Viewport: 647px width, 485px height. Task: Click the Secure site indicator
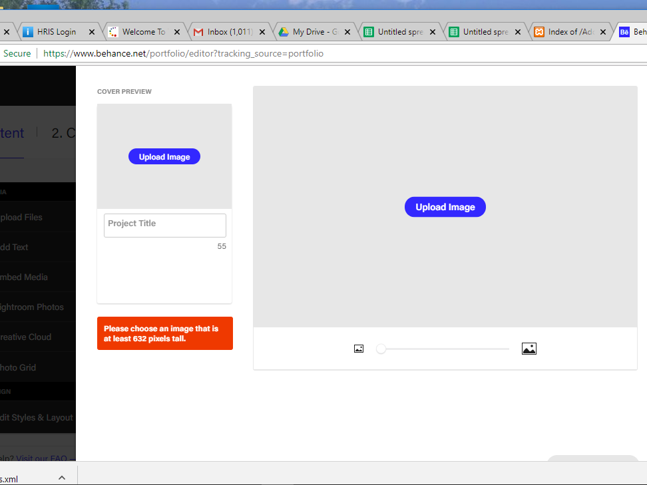click(x=17, y=54)
